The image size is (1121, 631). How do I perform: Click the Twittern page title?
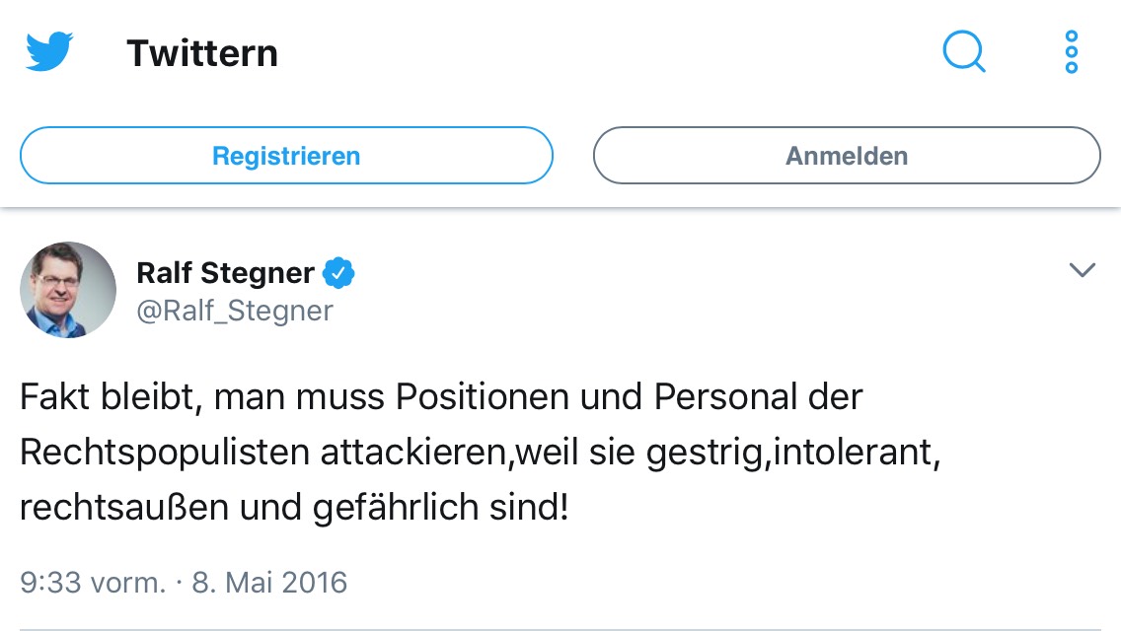click(x=202, y=53)
